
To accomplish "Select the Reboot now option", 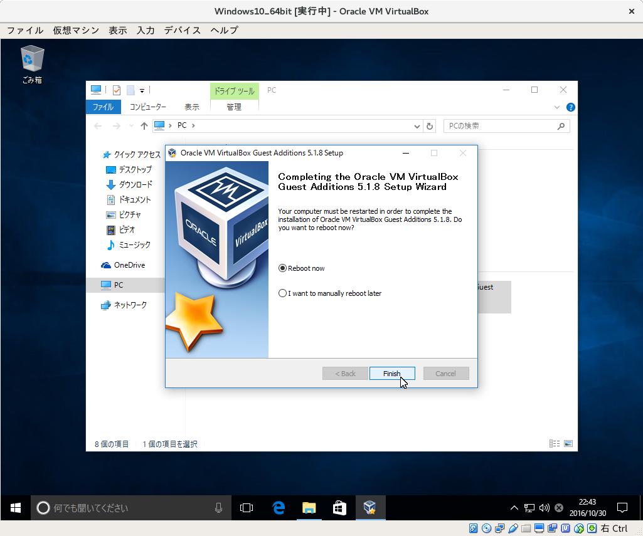I will pyautogui.click(x=302, y=268).
